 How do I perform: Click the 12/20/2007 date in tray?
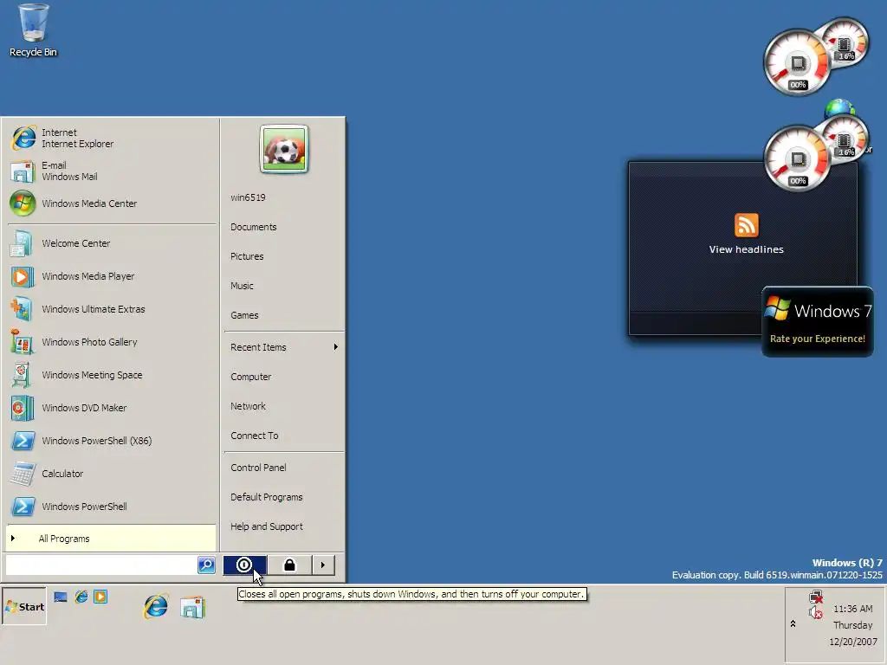click(852, 642)
